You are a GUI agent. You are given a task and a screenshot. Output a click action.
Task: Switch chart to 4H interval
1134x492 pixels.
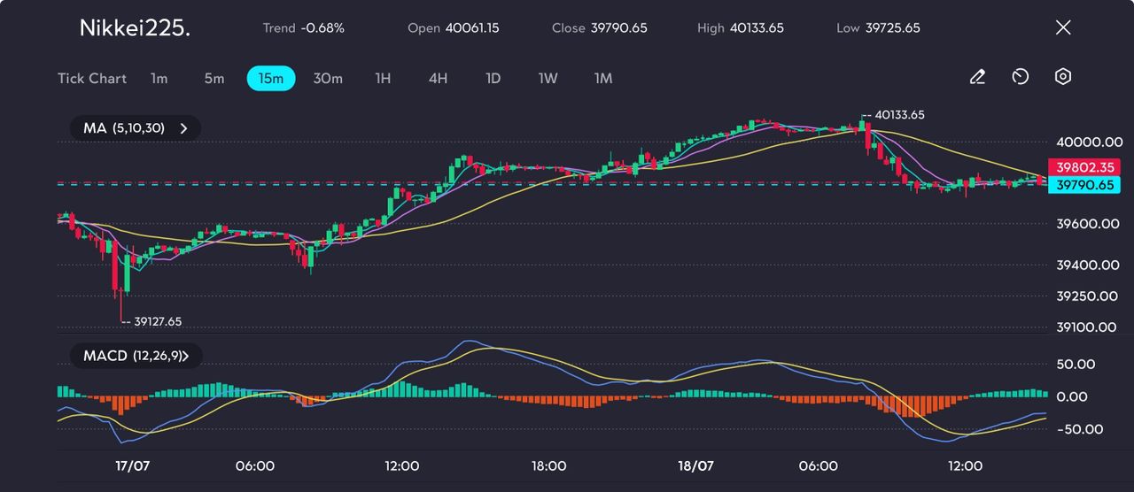(438, 79)
